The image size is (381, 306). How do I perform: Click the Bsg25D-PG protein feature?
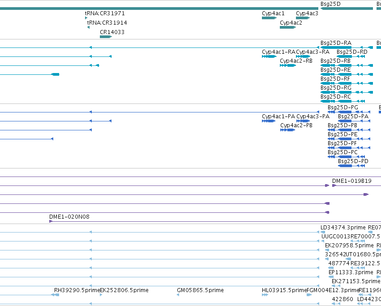[x=349, y=112]
